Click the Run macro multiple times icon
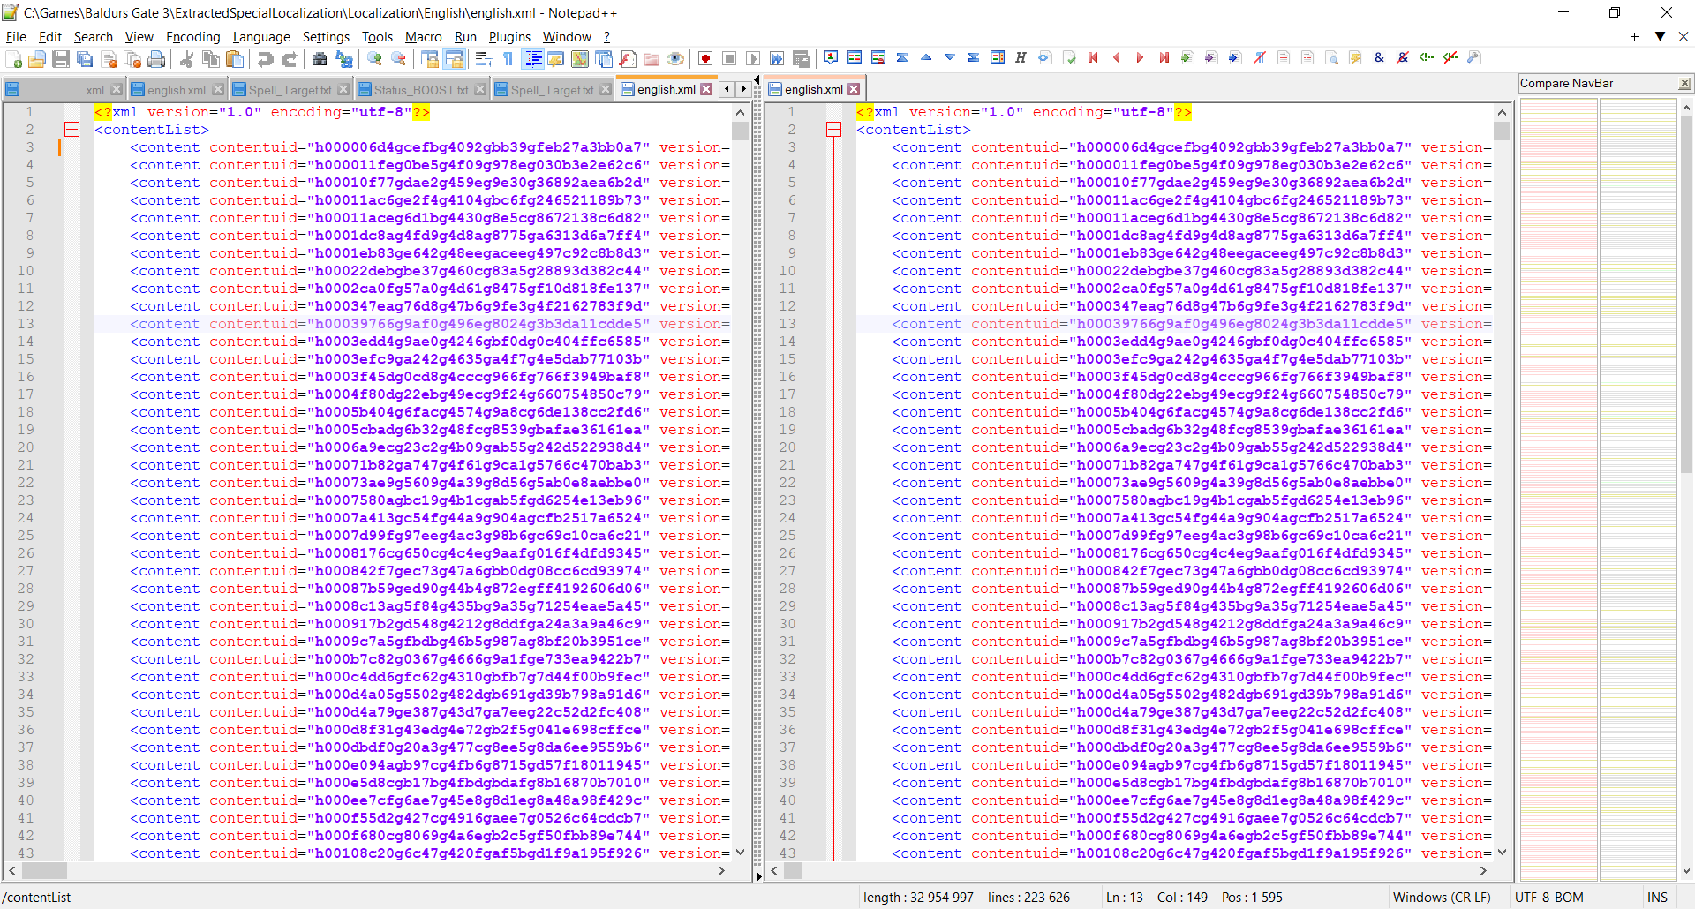 tap(777, 59)
